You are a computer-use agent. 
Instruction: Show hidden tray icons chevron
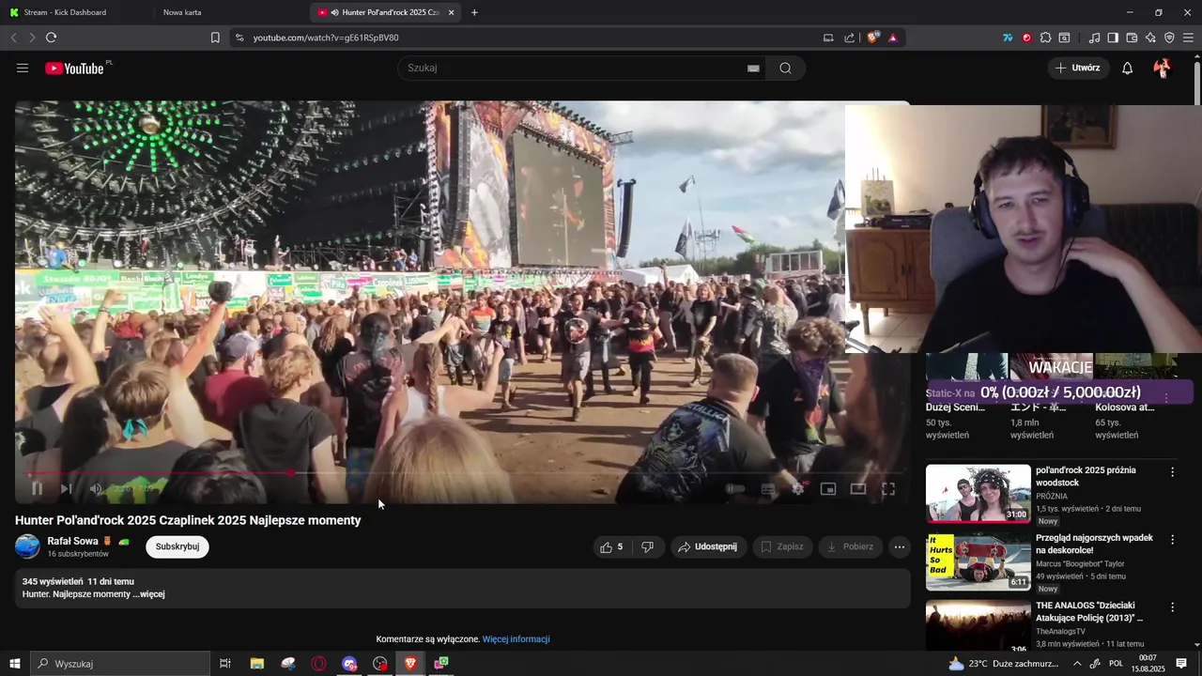click(1077, 664)
